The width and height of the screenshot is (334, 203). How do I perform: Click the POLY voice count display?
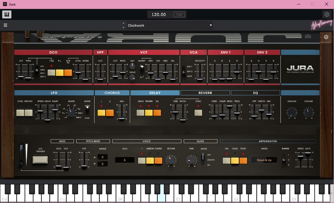124,160
